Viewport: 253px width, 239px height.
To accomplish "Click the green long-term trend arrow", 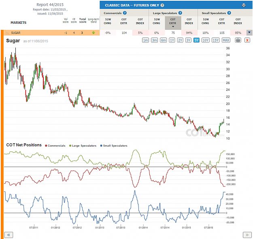I will [x=94, y=33].
